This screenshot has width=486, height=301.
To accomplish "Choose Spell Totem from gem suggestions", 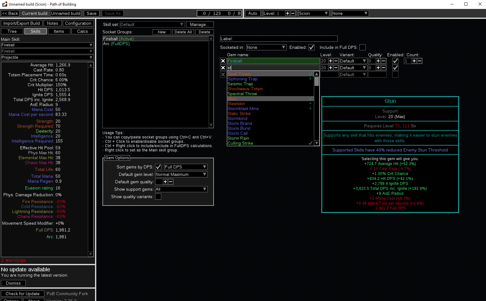I will (271, 74).
